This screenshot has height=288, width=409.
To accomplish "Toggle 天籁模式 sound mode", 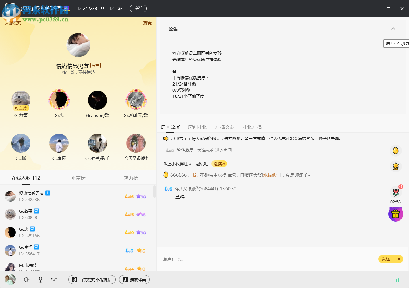I will (x=13, y=23).
